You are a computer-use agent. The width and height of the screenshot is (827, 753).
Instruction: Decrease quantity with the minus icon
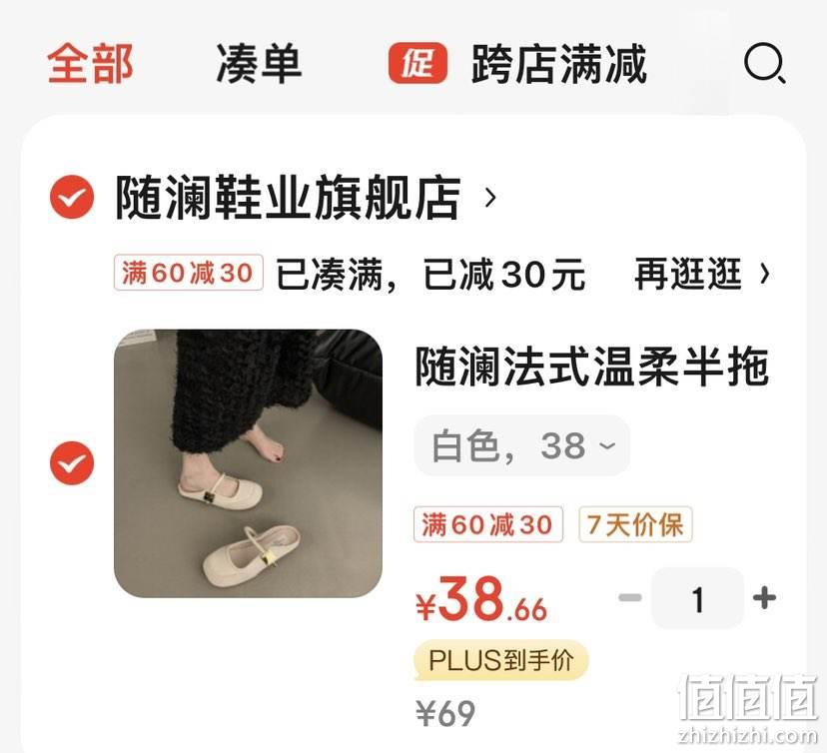[x=630, y=598]
